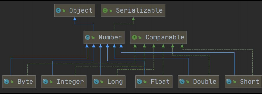Click the class icon on the Short node

229,82
